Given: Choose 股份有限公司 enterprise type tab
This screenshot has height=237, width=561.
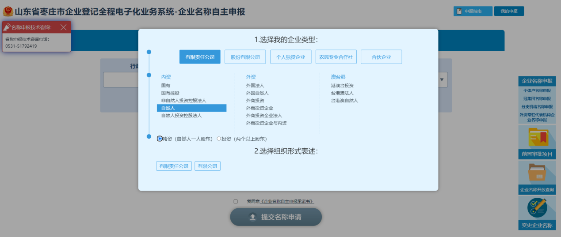Looking at the screenshot, I should [x=245, y=57].
